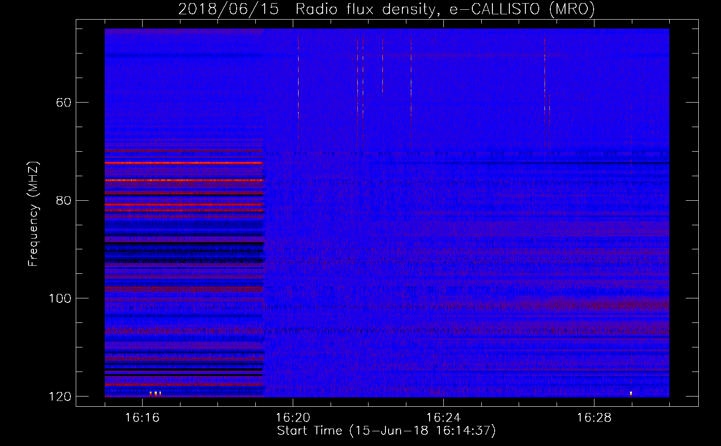Click the "Start Time (15-Jun-18 16:14:37)" x-axis label

pyautogui.click(x=386, y=431)
